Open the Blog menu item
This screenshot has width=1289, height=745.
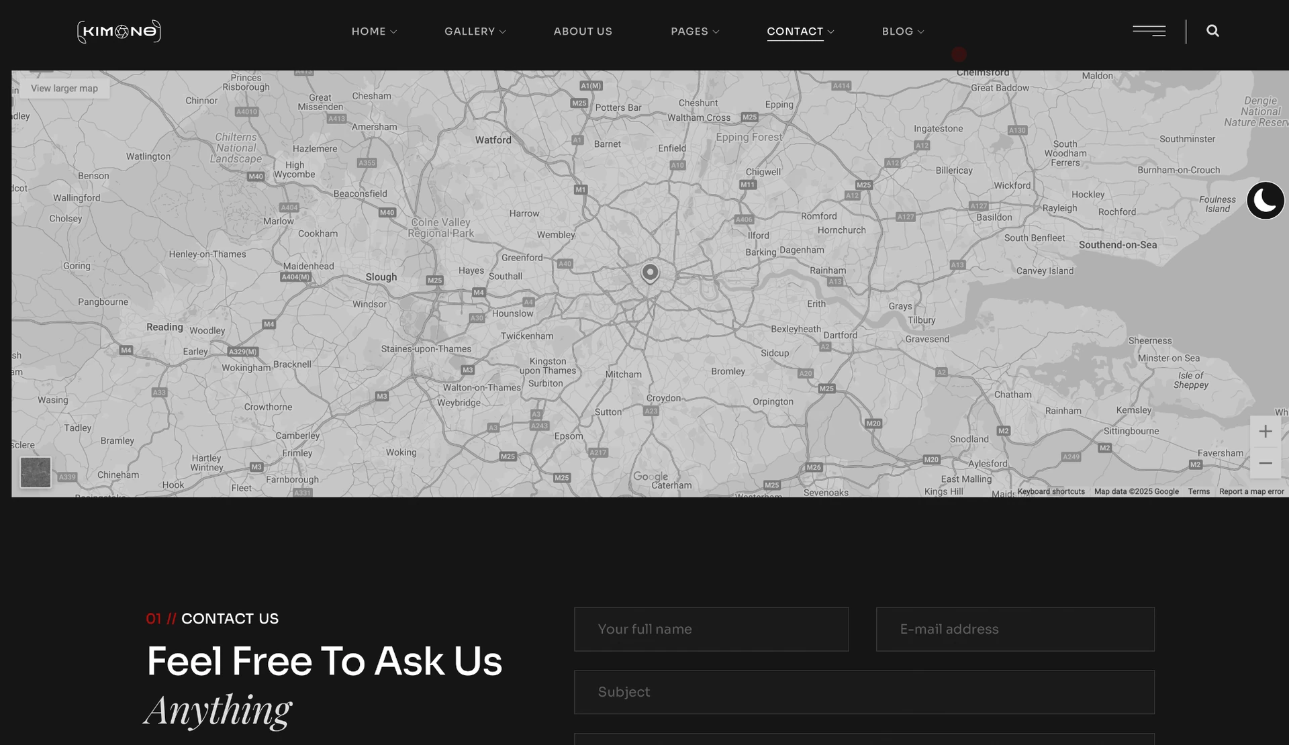click(898, 32)
